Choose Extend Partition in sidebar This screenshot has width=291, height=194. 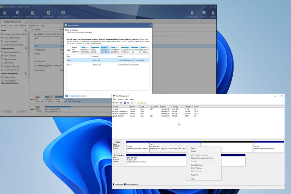point(10,56)
